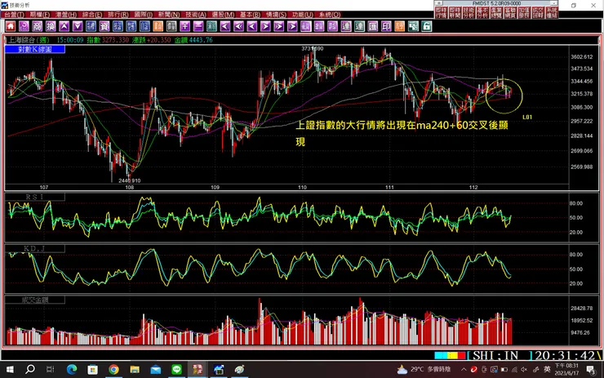The image size is (604, 378).
Task: Open the 國際(I) menu
Action: [x=144, y=15]
